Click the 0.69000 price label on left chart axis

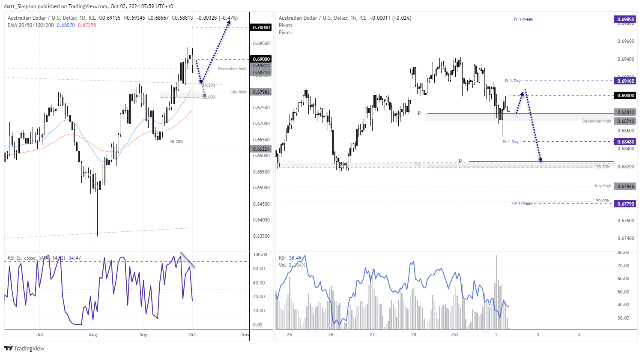(x=261, y=59)
